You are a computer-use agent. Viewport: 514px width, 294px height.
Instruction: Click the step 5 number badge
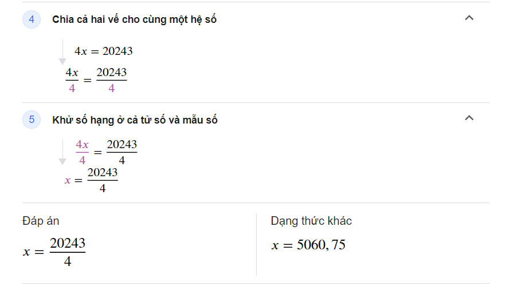32,120
